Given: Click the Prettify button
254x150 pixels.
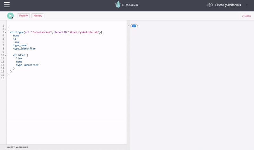Looking at the screenshot, I should pyautogui.click(x=23, y=16).
